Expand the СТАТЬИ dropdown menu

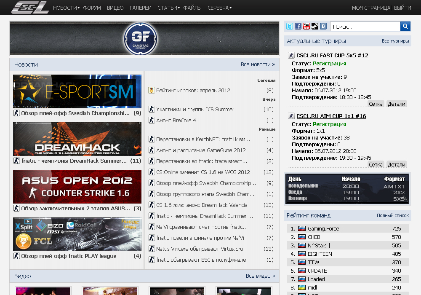169,8
